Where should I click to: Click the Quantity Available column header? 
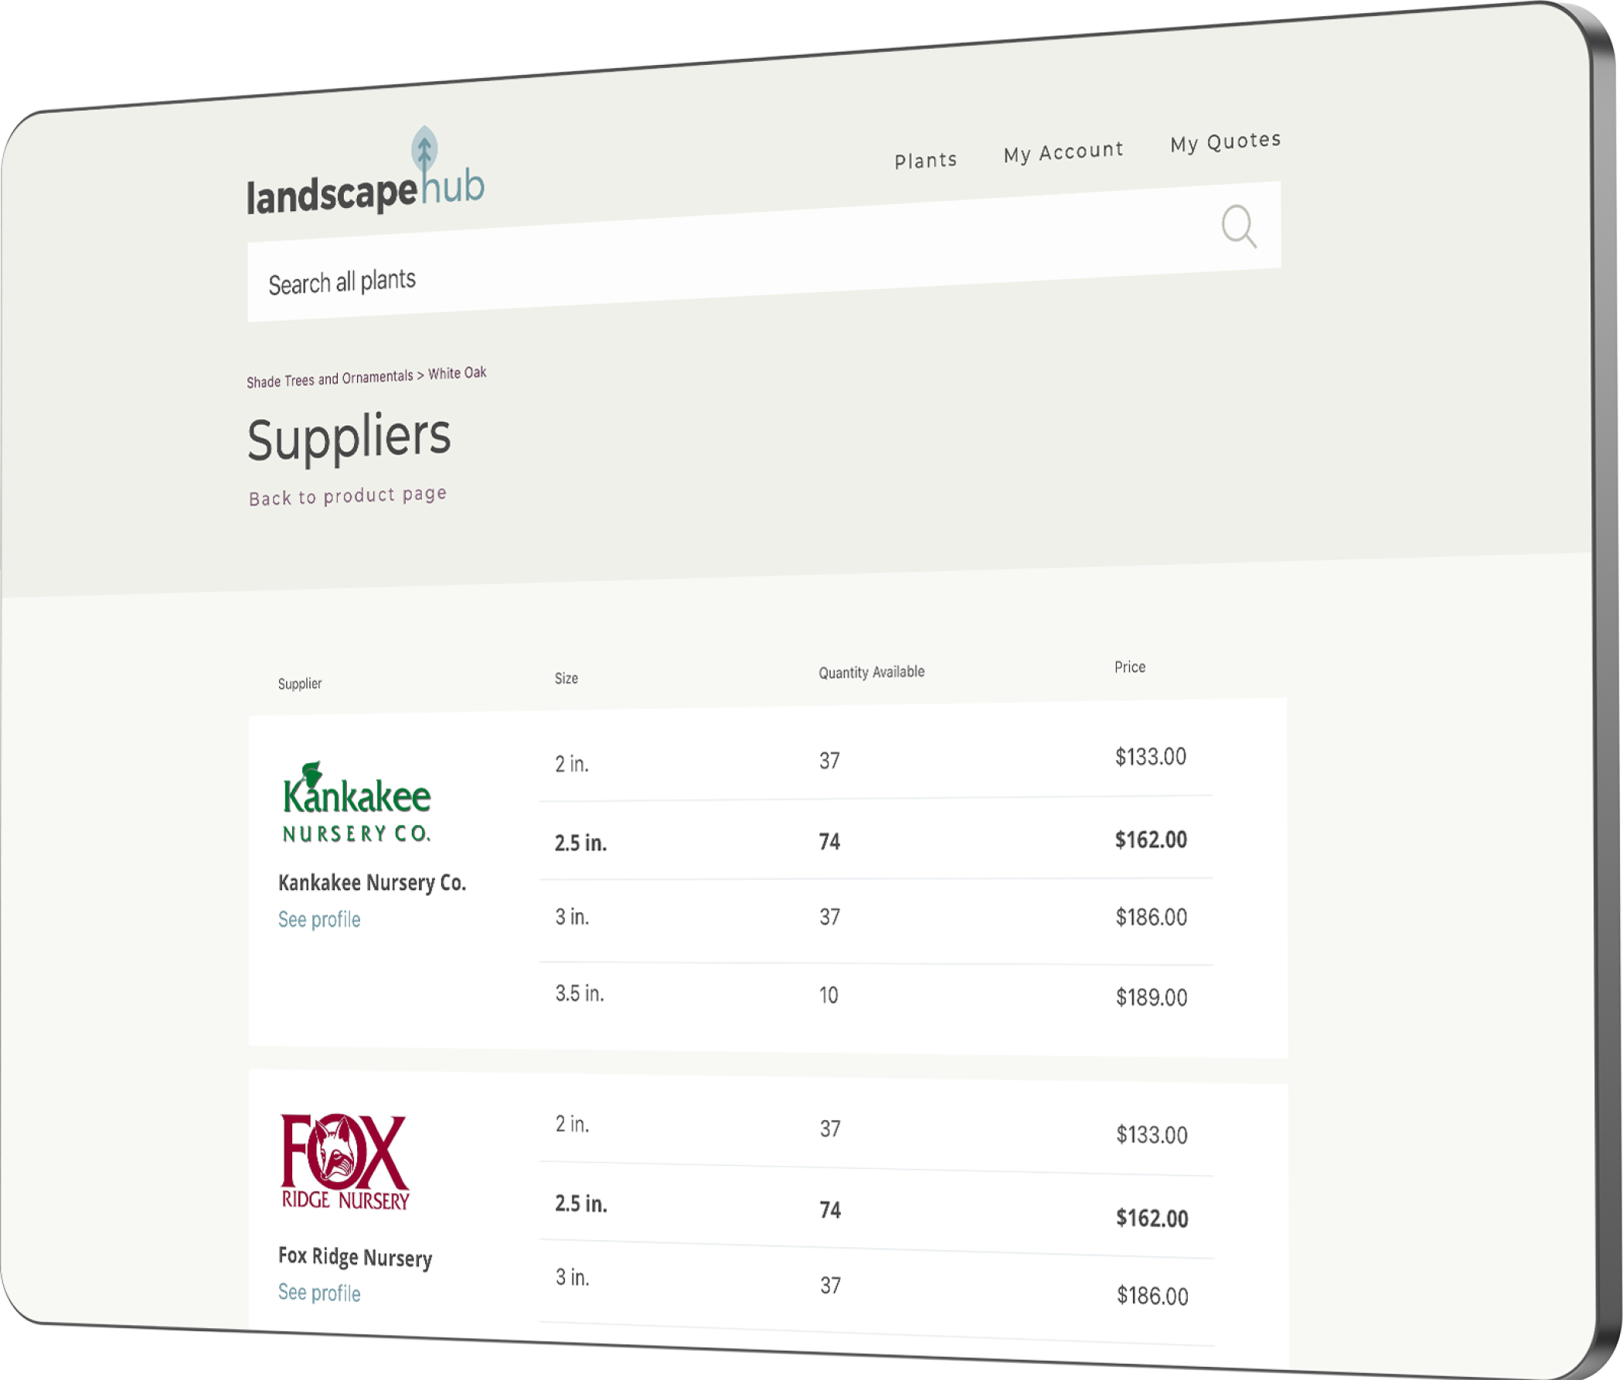[870, 672]
